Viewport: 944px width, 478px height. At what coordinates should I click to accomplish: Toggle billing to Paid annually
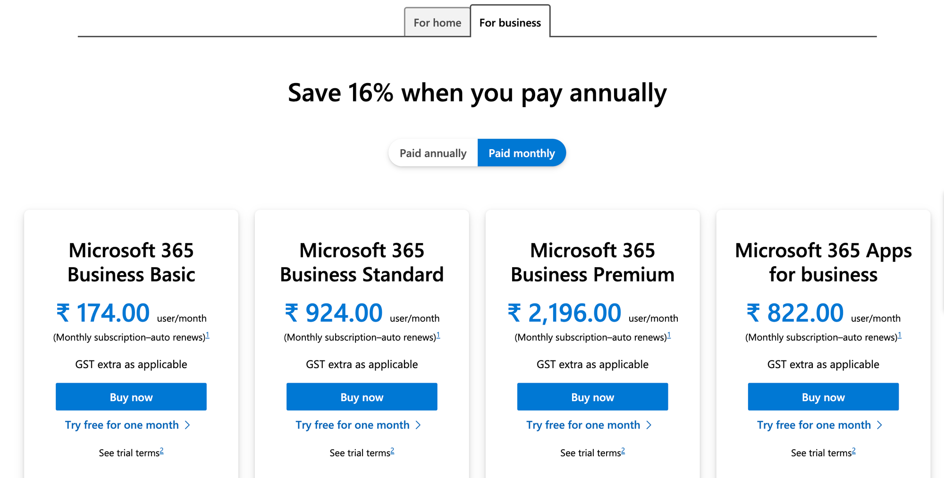point(433,153)
